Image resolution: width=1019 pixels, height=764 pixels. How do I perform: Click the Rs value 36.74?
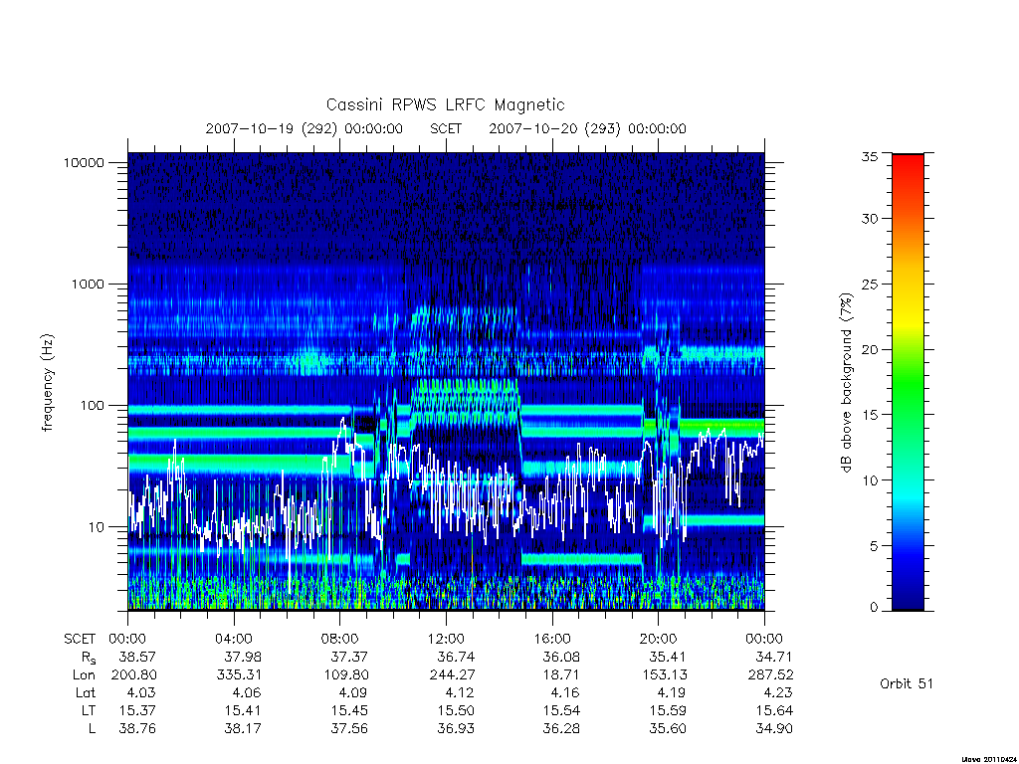coord(456,657)
